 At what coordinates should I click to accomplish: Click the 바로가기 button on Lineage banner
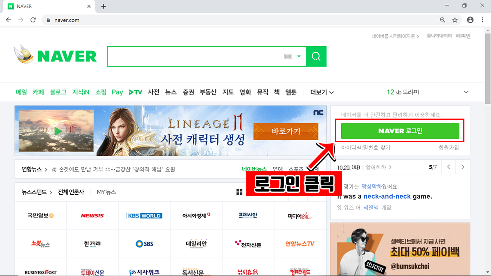click(x=286, y=131)
